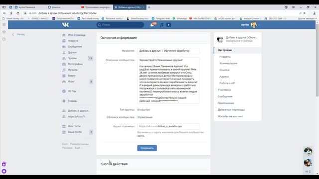Click the Сохранить button

coord(147,148)
